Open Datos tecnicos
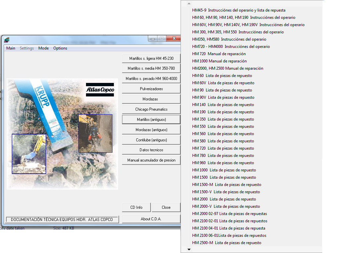 point(151,150)
